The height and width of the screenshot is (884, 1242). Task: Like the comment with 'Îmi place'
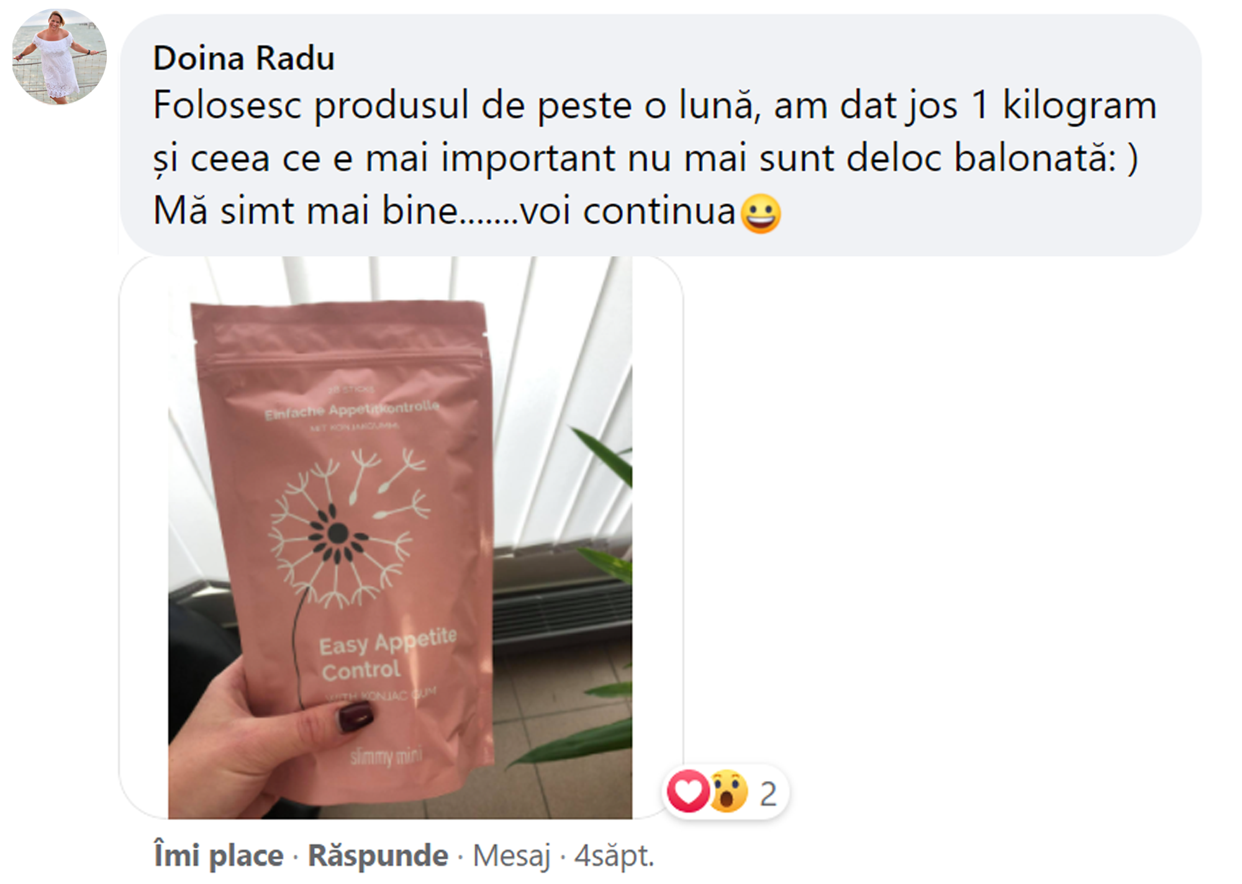(x=219, y=855)
